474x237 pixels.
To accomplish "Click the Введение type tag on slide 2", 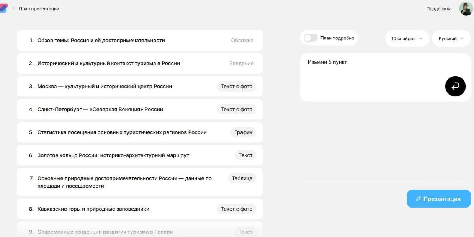I will 241,63.
